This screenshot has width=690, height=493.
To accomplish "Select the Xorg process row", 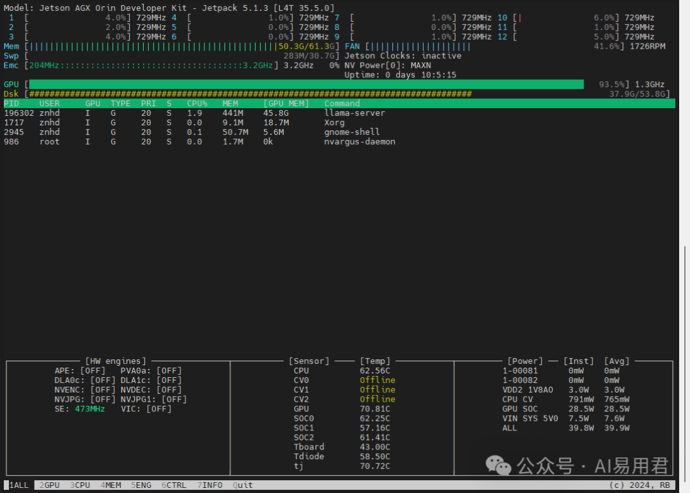I will (334, 123).
